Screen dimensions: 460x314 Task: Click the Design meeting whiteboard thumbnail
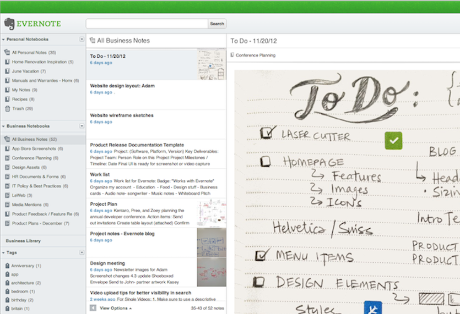(x=212, y=272)
